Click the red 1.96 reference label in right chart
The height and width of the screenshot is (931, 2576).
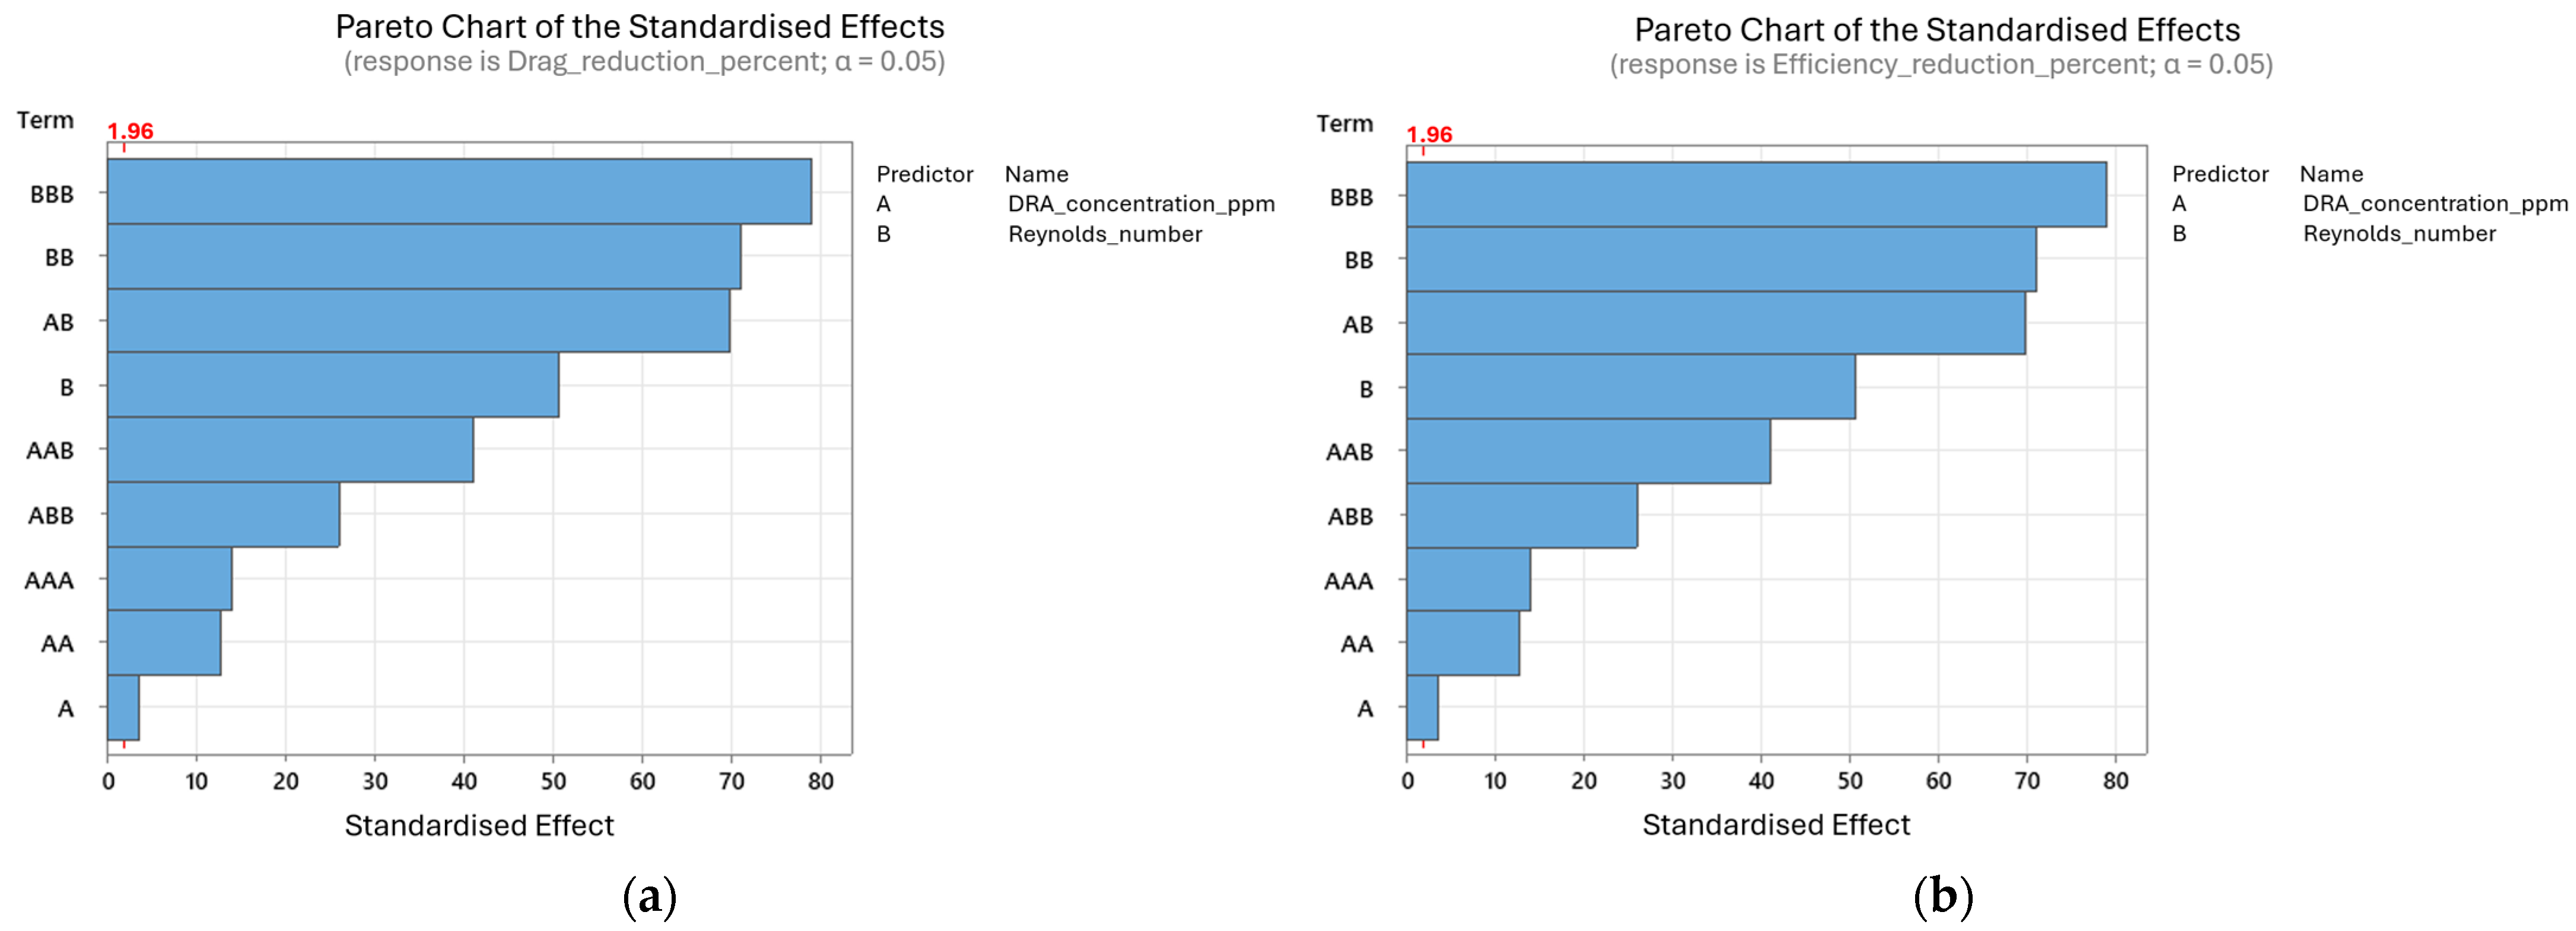coord(1429,134)
